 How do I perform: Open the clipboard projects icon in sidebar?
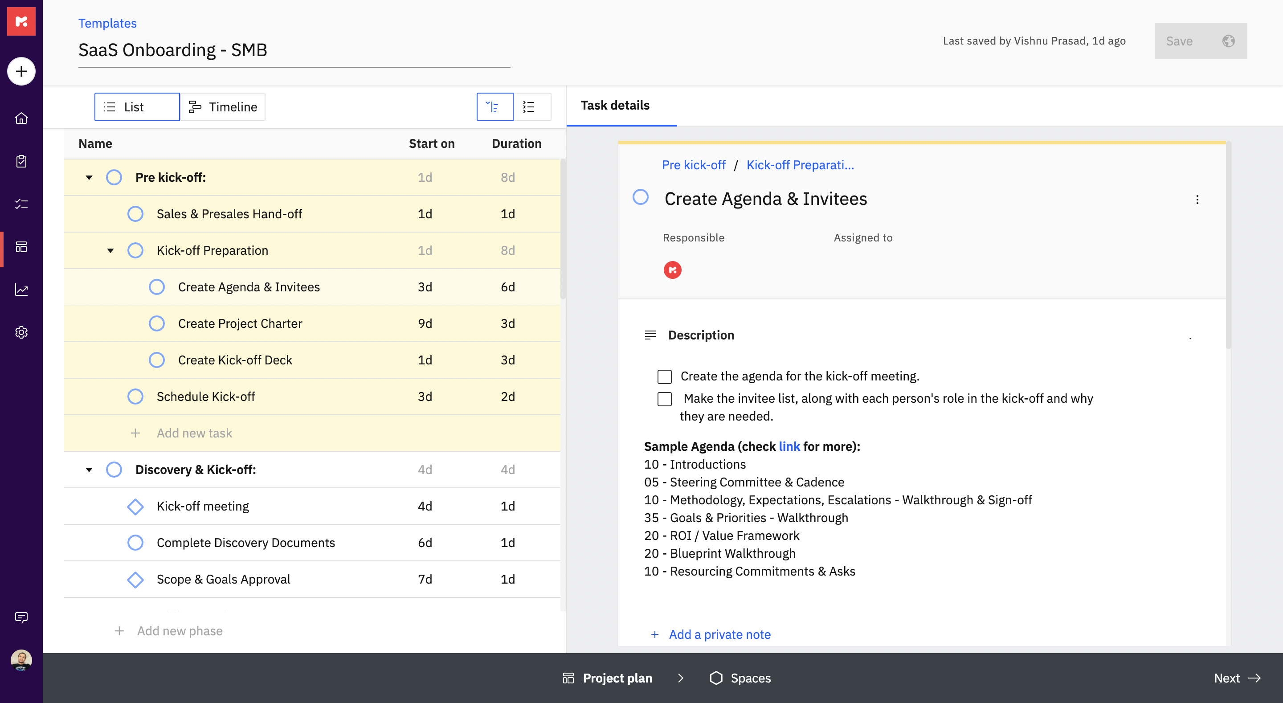tap(21, 161)
